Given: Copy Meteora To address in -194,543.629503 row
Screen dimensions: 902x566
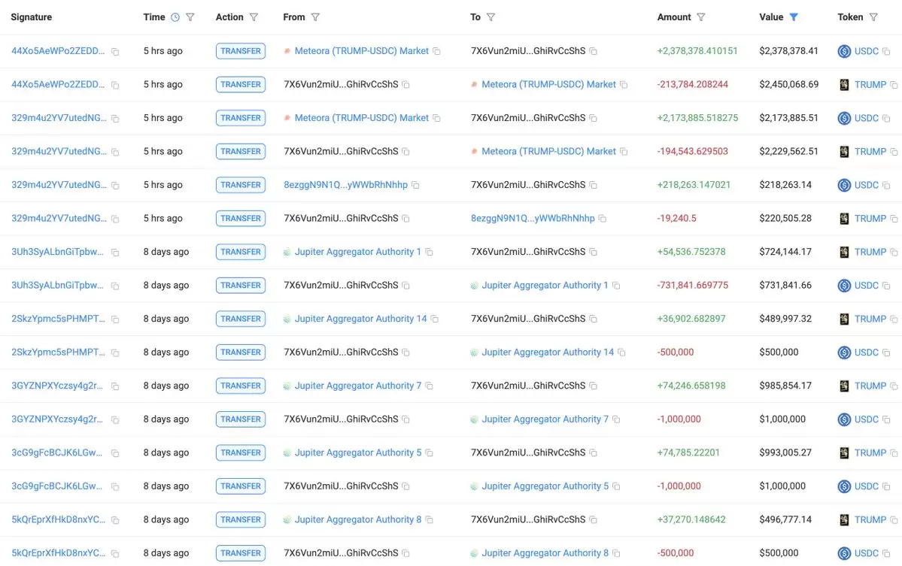Looking at the screenshot, I should pyautogui.click(x=624, y=152).
